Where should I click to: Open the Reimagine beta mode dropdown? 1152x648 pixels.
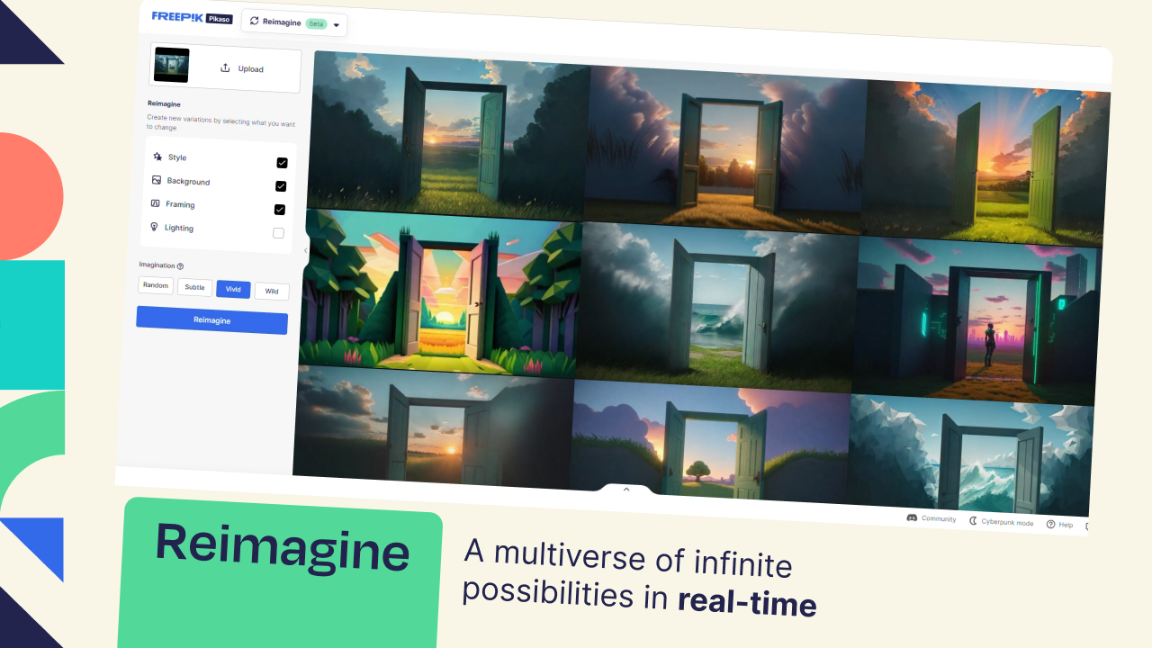coord(294,23)
